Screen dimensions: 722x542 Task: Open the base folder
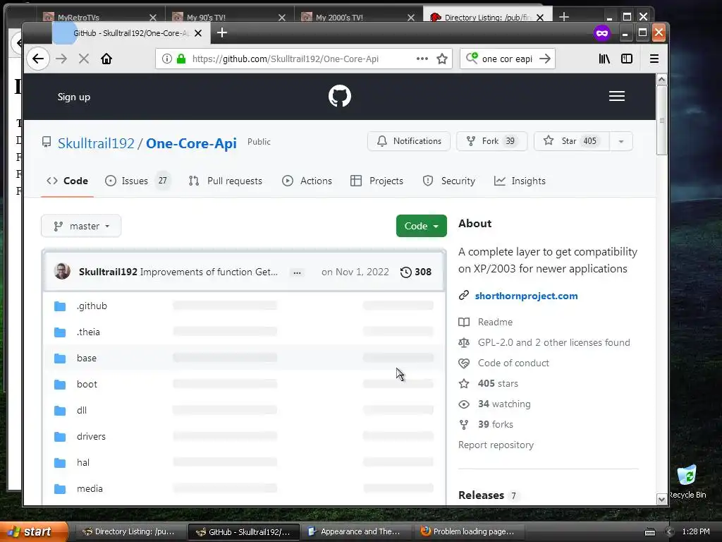tap(87, 358)
